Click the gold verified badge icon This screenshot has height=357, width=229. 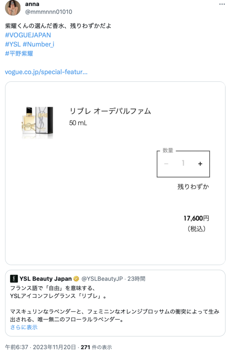(x=76, y=279)
